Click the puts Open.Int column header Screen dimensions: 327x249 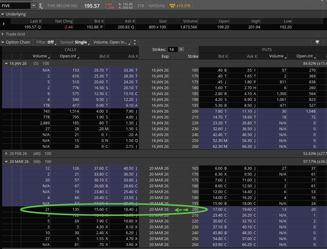pyautogui.click(x=304, y=56)
